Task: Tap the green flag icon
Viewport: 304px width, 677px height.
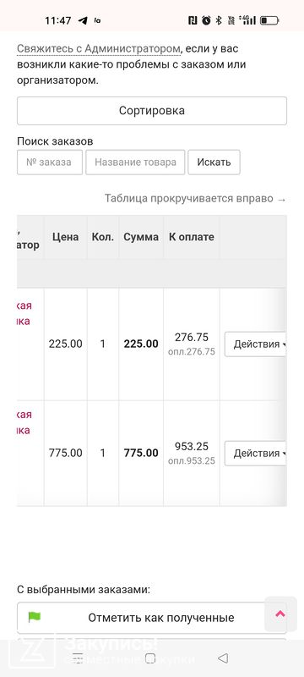Action: (34, 617)
